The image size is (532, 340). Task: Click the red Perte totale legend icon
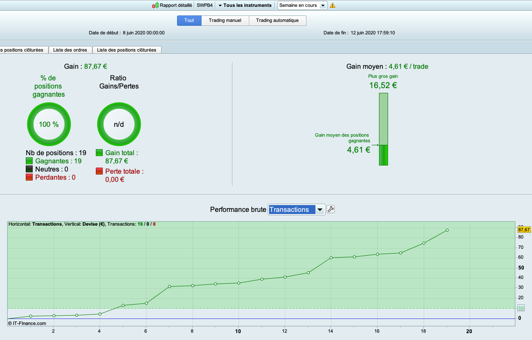point(99,171)
